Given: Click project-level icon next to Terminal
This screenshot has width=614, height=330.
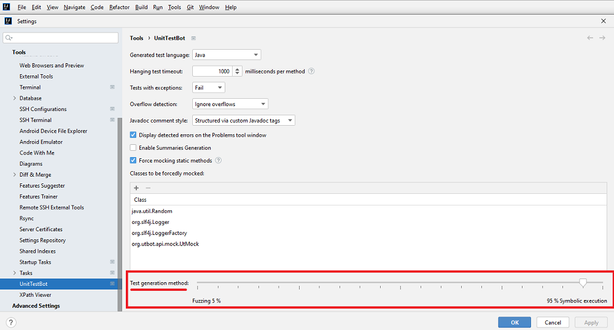Looking at the screenshot, I should point(112,87).
